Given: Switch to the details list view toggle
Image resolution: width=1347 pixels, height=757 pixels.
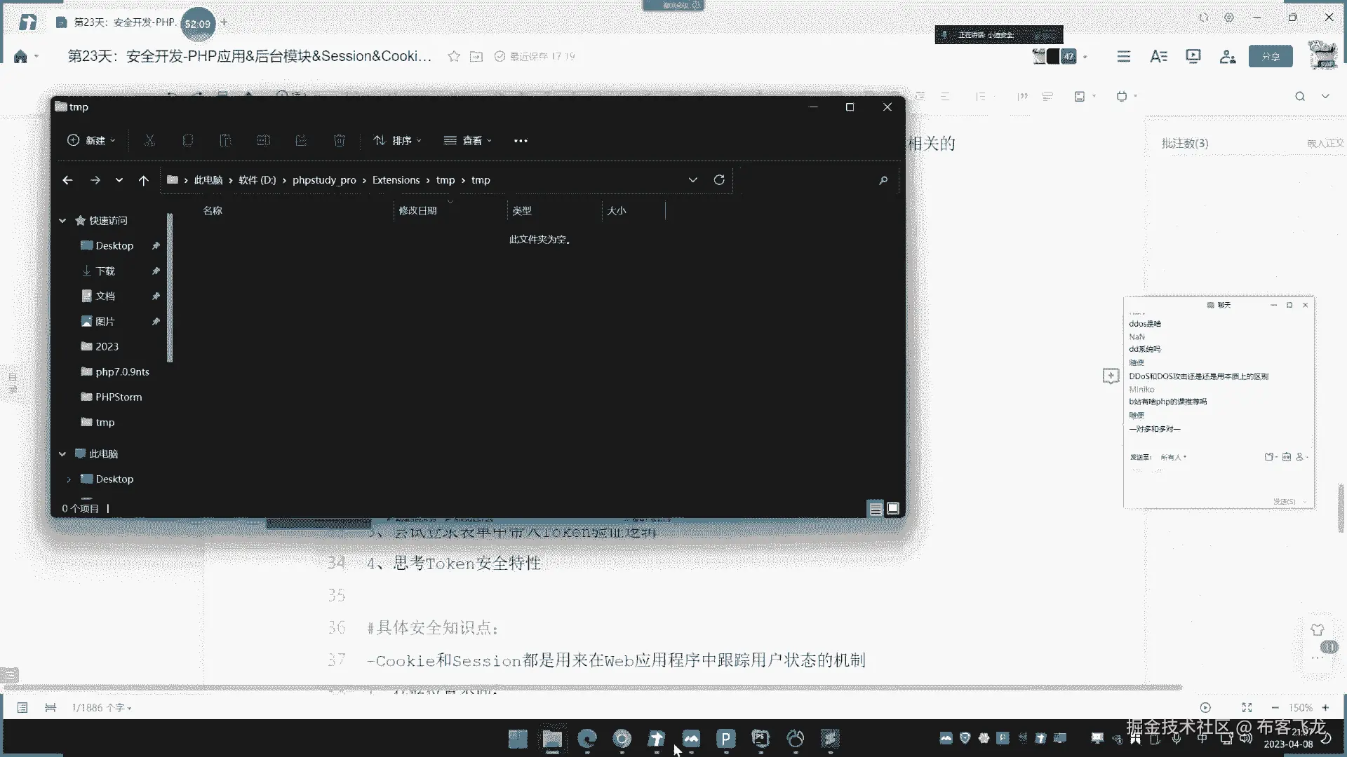Looking at the screenshot, I should [876, 509].
